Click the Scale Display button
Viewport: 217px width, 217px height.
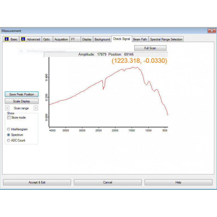point(22,101)
